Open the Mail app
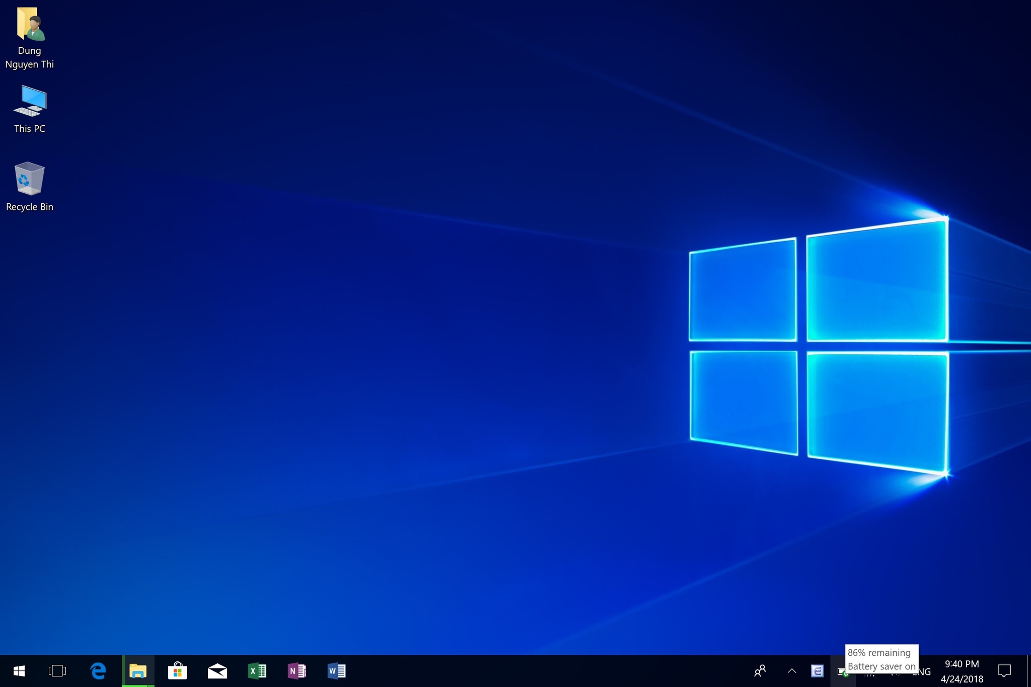The height and width of the screenshot is (687, 1031). point(217,671)
